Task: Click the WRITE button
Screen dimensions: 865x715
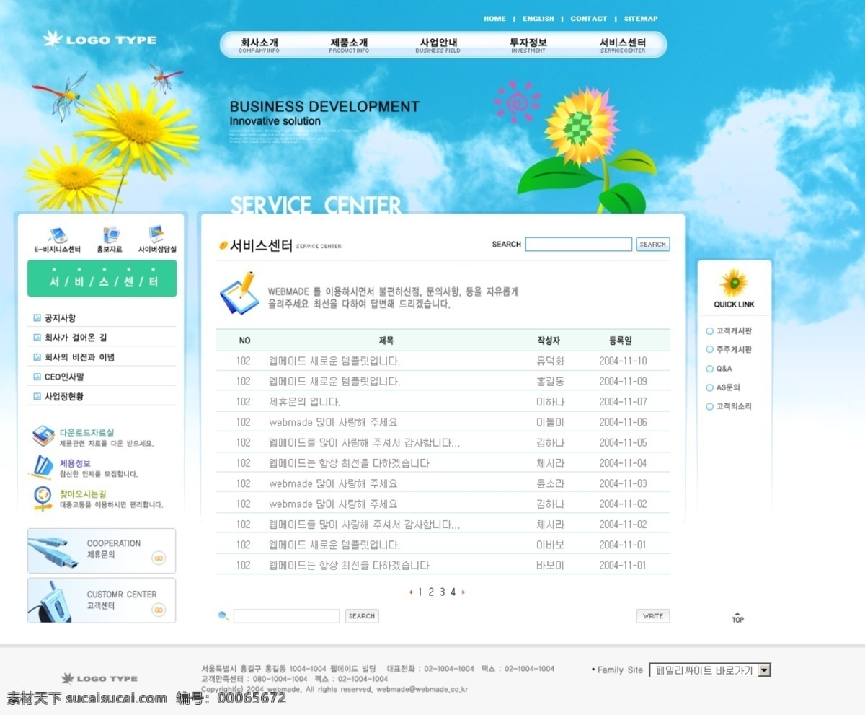Action: pos(653,616)
